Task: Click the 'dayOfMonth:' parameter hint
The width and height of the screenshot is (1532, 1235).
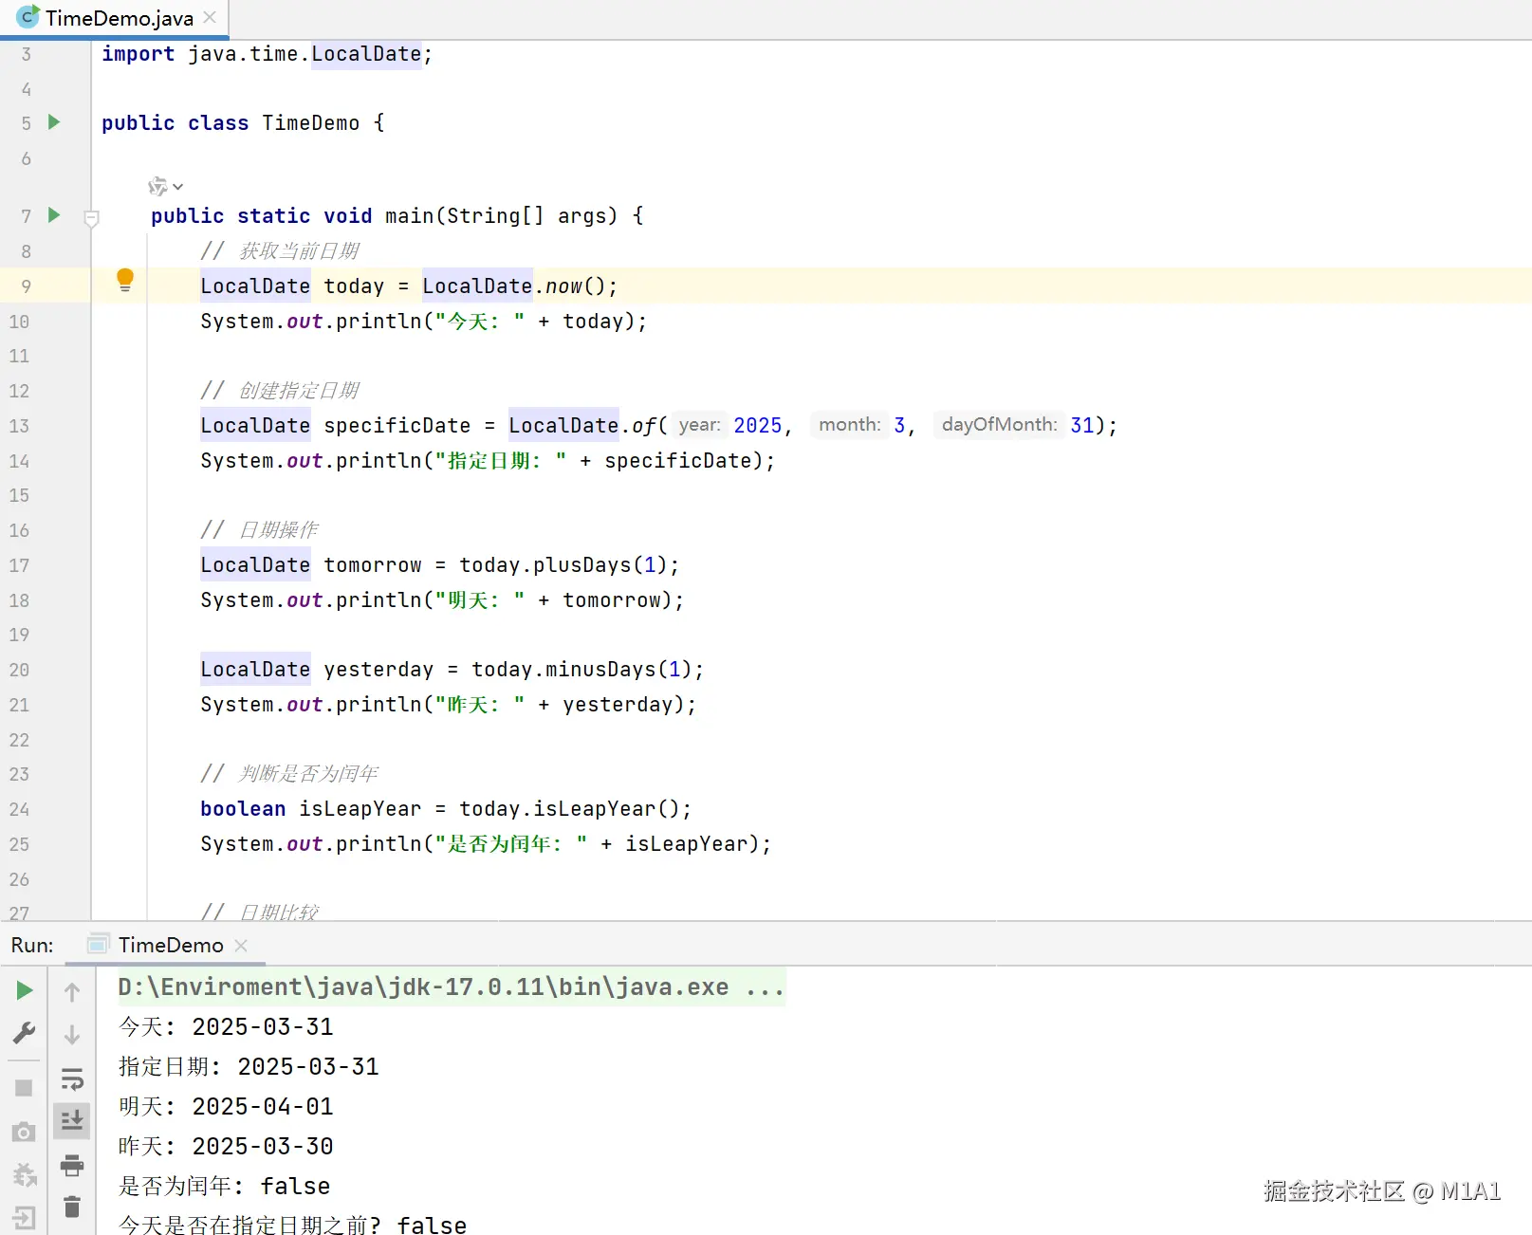Action: [999, 425]
